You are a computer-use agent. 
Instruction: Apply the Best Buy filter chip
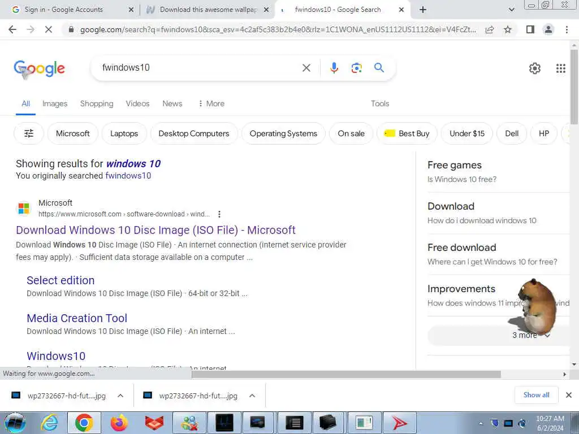pyautogui.click(x=407, y=133)
